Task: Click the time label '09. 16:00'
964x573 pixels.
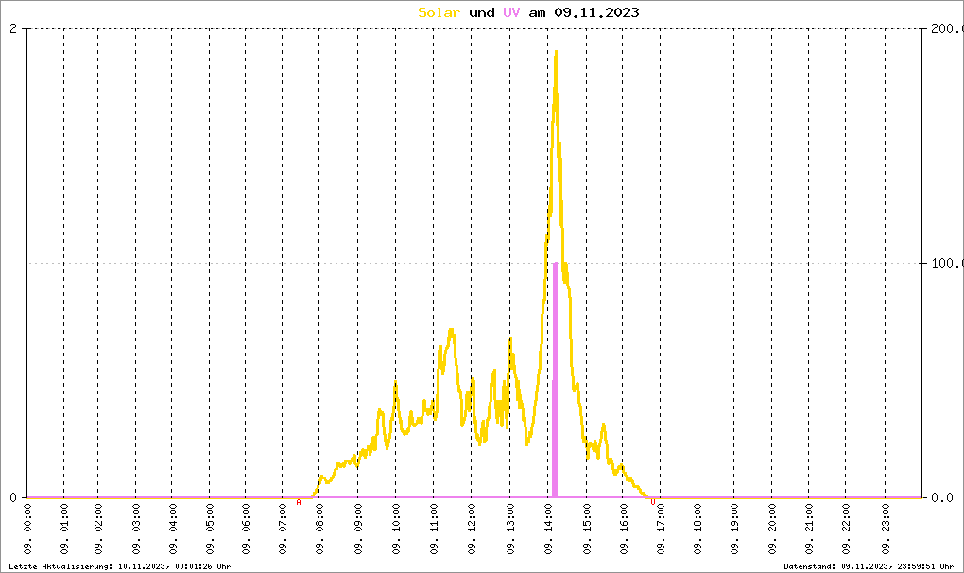Action: click(624, 530)
